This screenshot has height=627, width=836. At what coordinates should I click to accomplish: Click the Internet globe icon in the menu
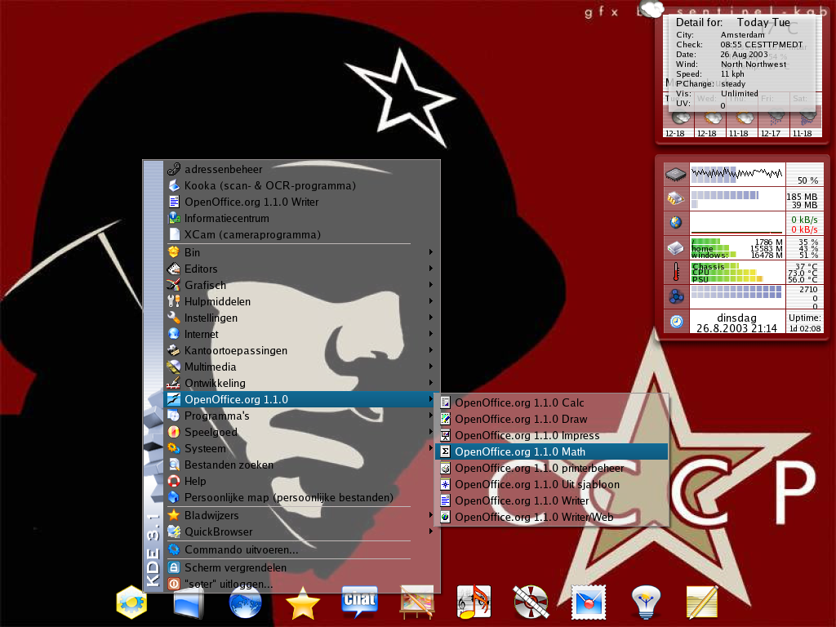pos(173,334)
